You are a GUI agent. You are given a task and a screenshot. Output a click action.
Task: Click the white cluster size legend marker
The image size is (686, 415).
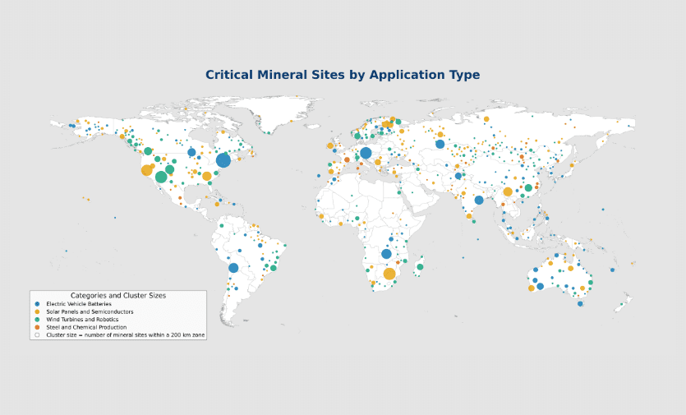click(x=37, y=335)
